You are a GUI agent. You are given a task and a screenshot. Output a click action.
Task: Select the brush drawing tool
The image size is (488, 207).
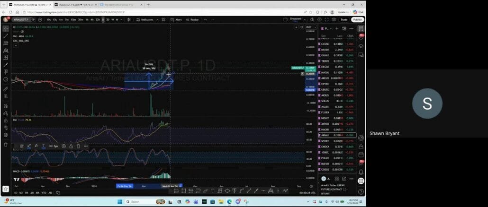tap(6, 65)
